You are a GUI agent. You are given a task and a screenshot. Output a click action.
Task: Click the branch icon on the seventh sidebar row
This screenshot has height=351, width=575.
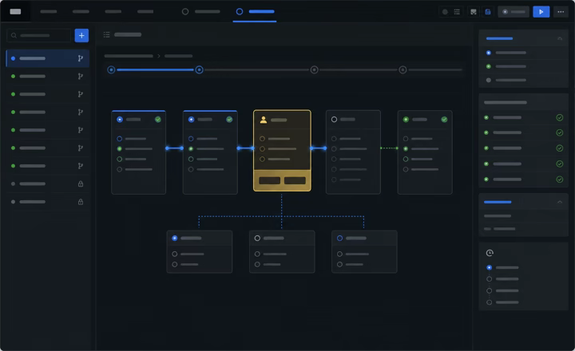[81, 166]
